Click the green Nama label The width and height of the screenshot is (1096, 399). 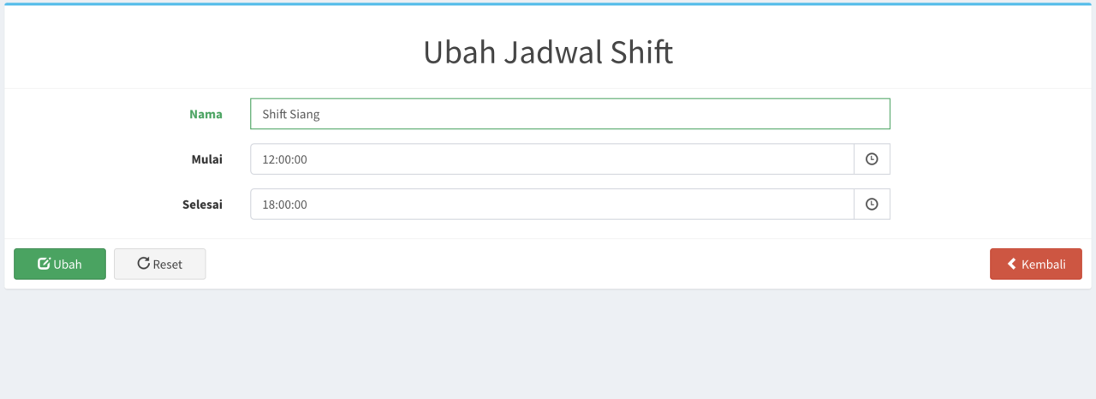[205, 114]
